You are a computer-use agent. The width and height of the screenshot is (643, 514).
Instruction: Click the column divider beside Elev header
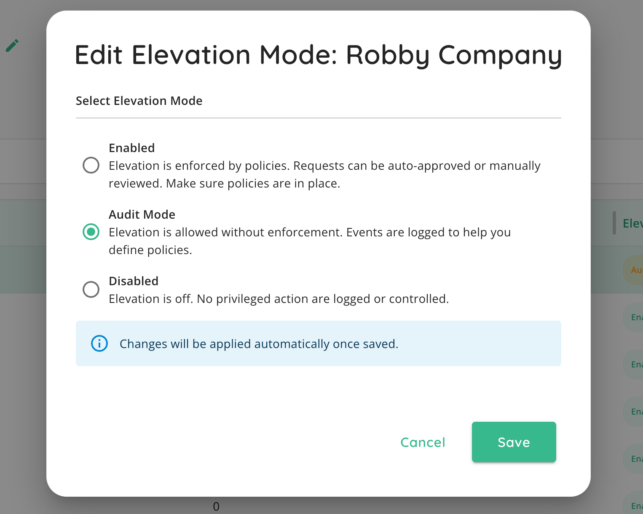pos(614,223)
